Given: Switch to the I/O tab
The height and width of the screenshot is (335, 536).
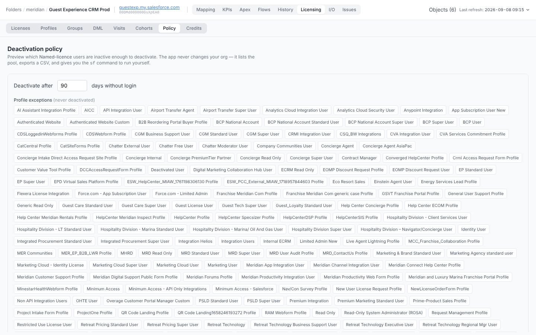Looking at the screenshot, I should click(332, 10).
